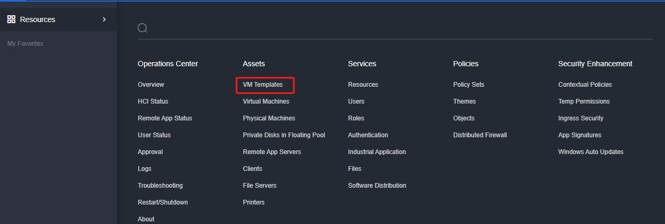Open Restart/Shutdown option
Screen dimensions: 665x224
pyautogui.click(x=163, y=202)
